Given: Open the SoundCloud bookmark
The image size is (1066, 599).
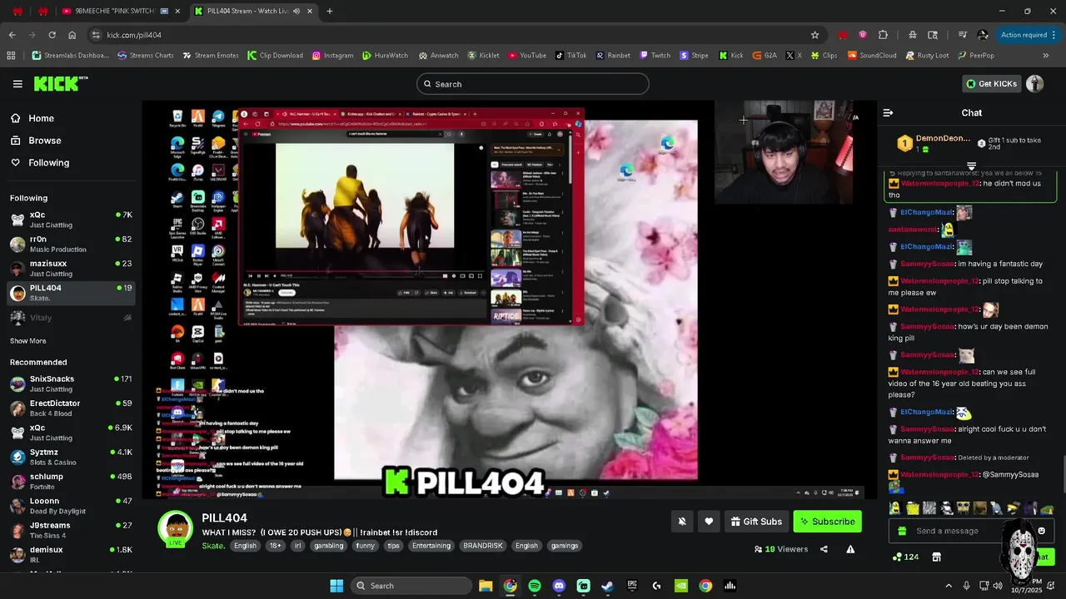Looking at the screenshot, I should [x=871, y=56].
